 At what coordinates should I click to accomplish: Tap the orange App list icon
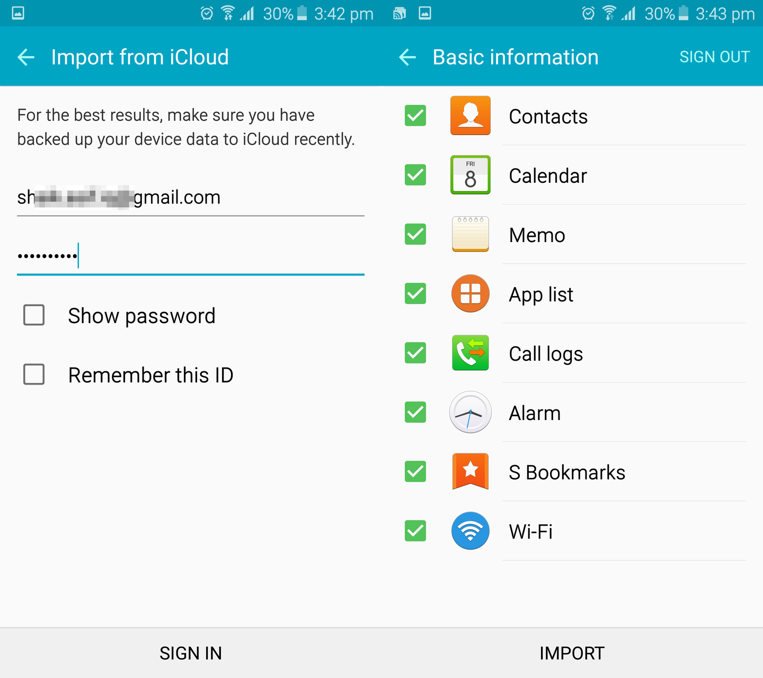click(470, 293)
